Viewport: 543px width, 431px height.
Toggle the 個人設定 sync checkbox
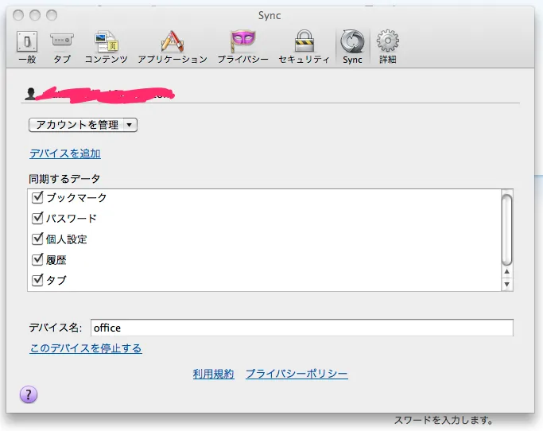pos(37,239)
